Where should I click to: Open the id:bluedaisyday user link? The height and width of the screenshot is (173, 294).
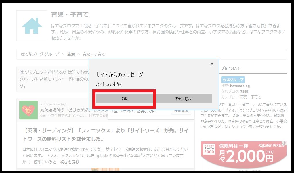click(53, 104)
